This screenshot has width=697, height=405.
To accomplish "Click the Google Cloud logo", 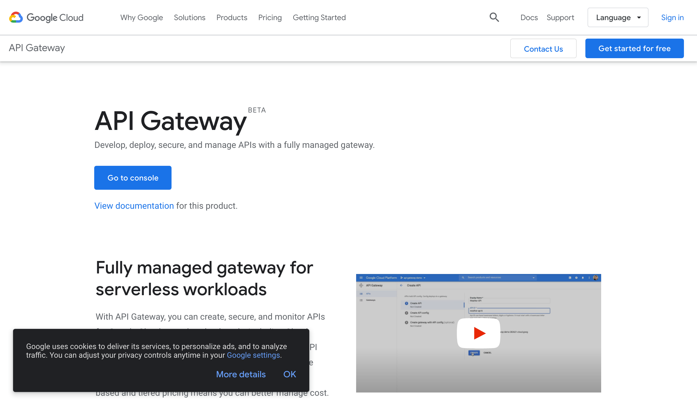I will (46, 17).
